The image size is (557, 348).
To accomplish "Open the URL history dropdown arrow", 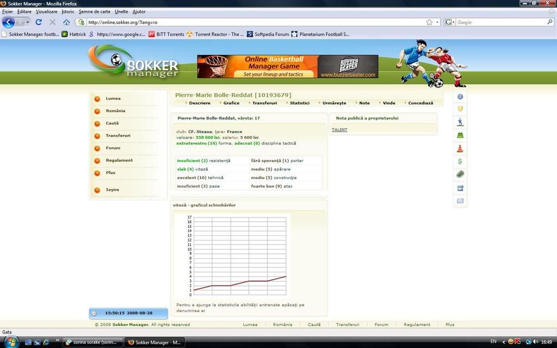I will [437, 22].
